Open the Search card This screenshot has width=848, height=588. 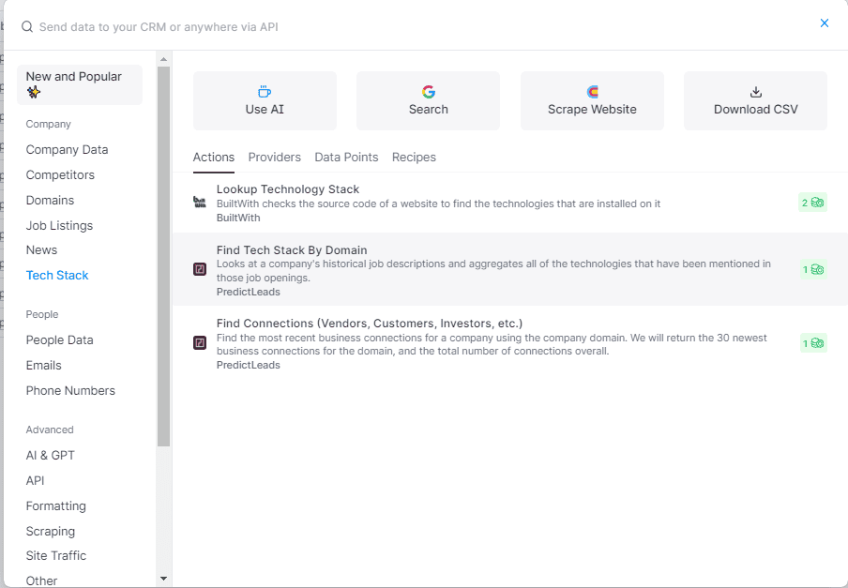429,101
